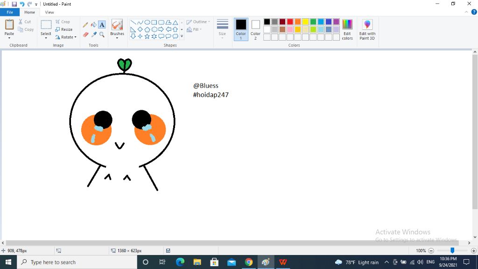Click the Cut button
The image size is (478, 269).
[25, 21]
